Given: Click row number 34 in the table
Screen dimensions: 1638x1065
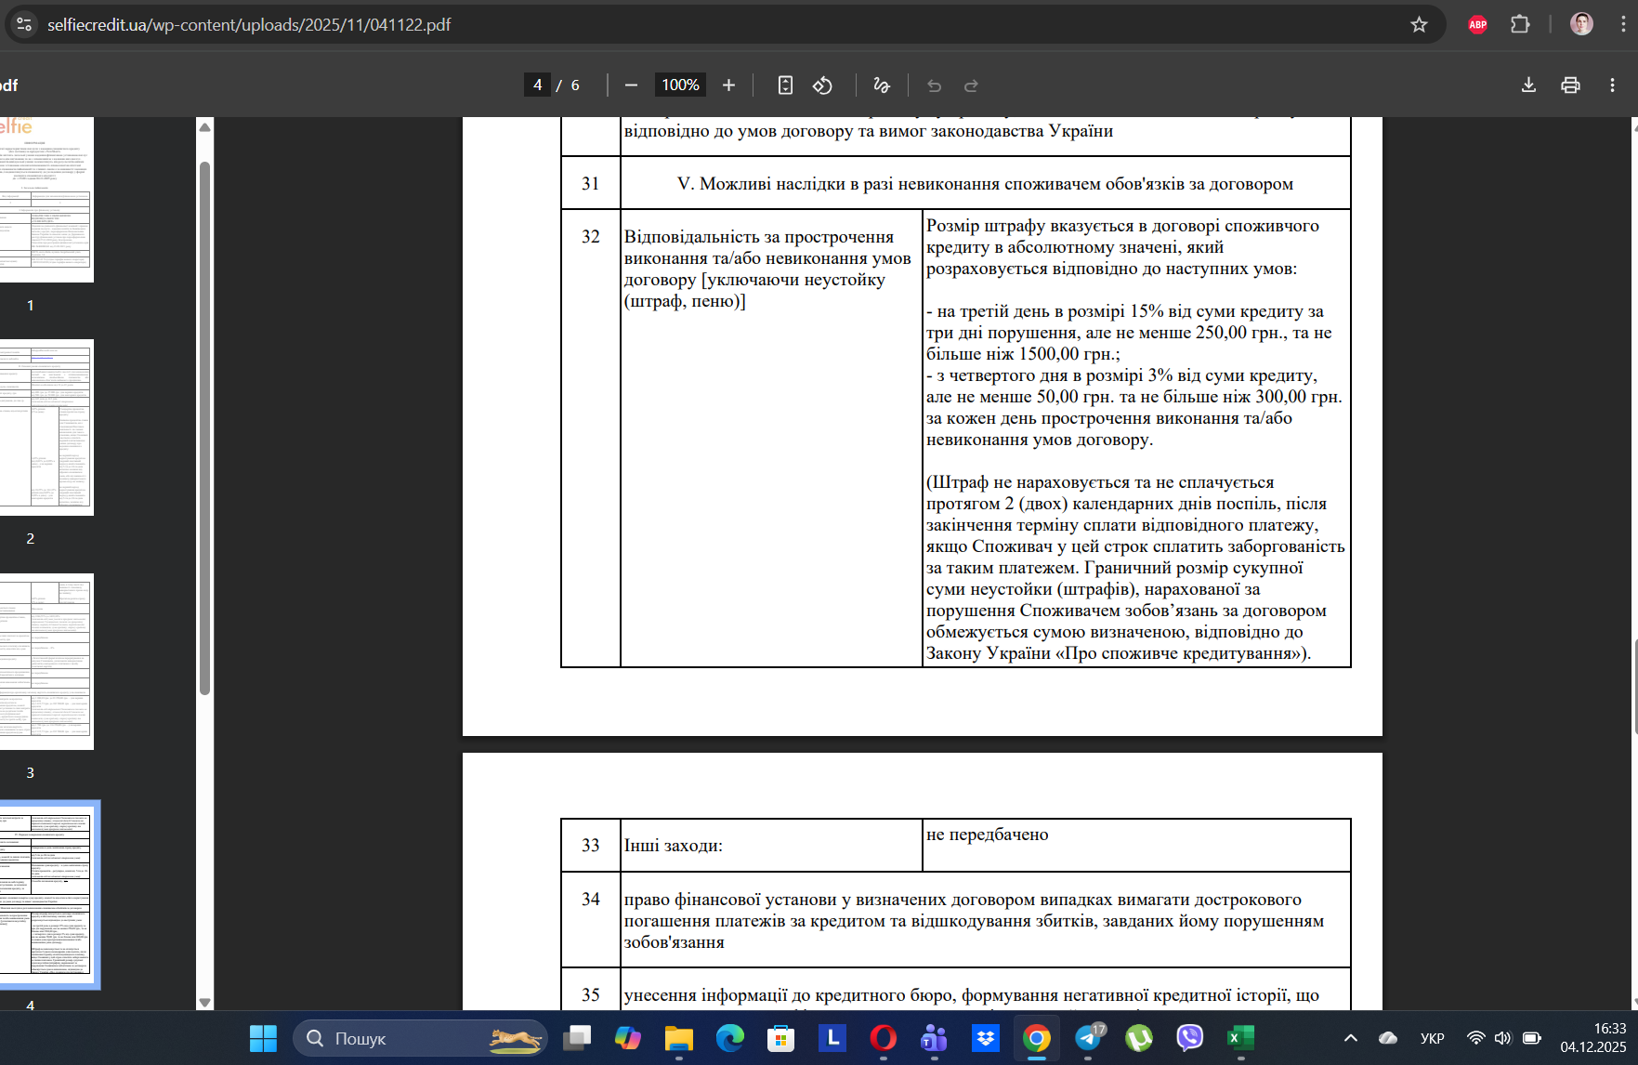Looking at the screenshot, I should click(591, 900).
